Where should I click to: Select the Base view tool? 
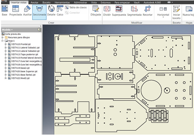[x=5, y=11]
